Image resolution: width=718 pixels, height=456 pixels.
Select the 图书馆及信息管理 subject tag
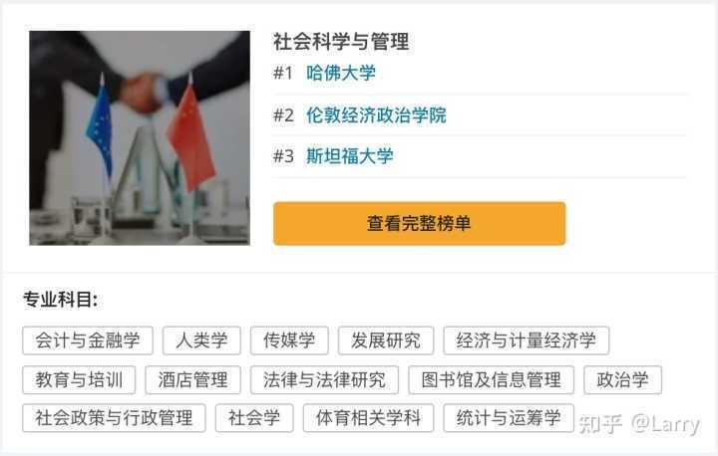tap(491, 379)
